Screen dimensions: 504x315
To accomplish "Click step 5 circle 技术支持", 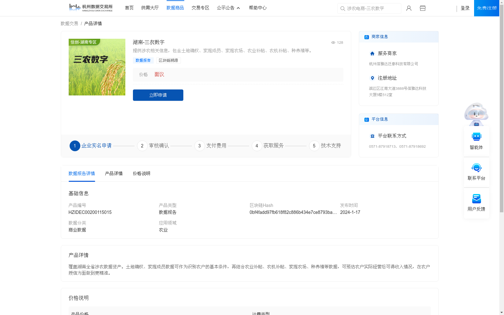I will [314, 146].
